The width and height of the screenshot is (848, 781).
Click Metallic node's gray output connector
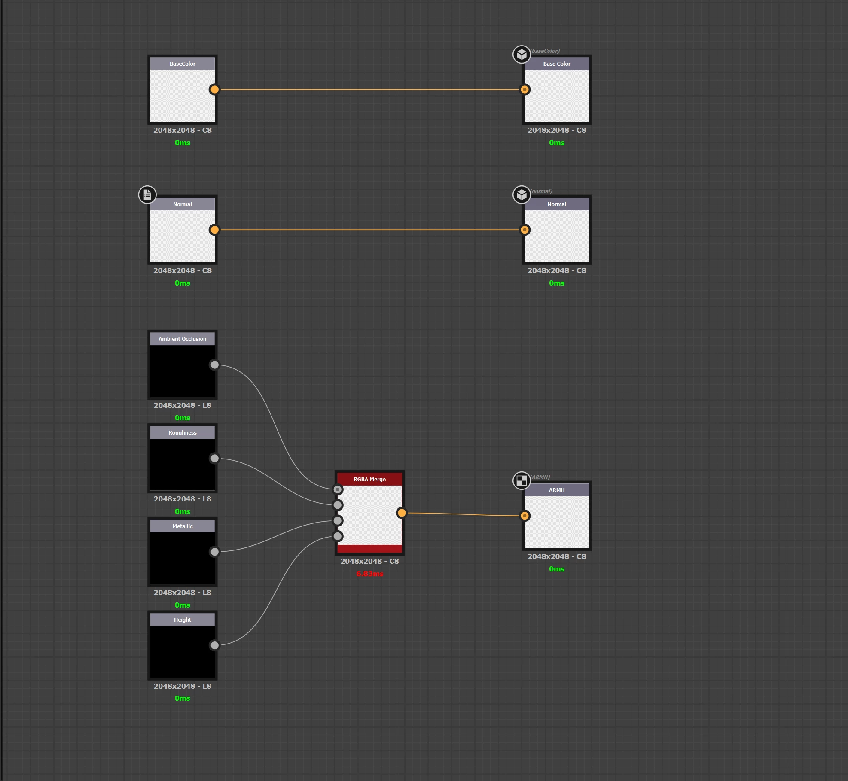pos(214,552)
